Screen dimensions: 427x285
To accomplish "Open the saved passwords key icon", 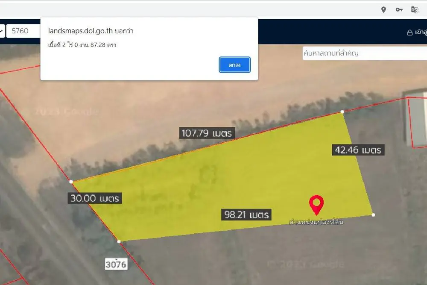I will (x=399, y=10).
